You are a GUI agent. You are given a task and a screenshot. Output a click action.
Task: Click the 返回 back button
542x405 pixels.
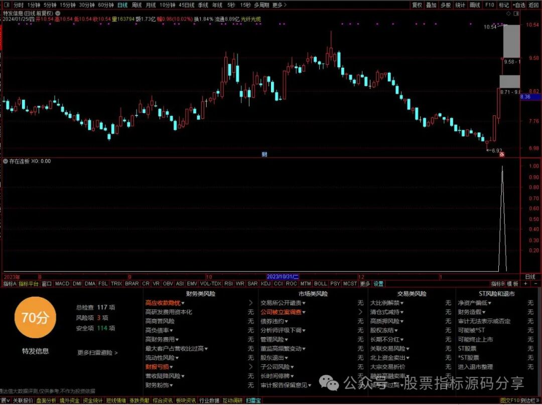(533, 5)
